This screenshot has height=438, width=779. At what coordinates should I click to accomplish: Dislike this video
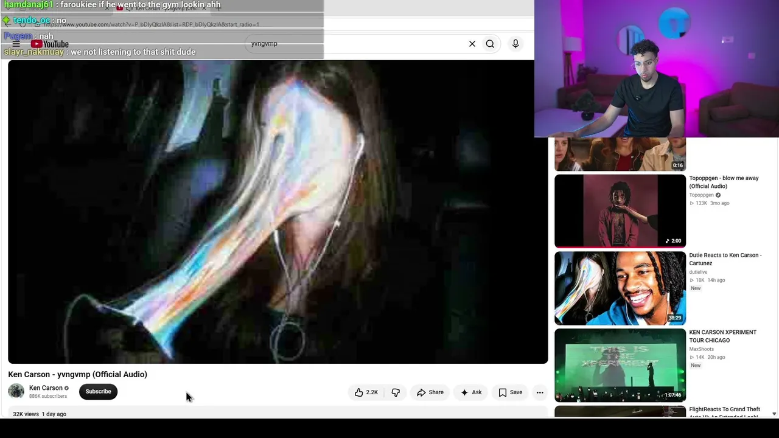(x=396, y=392)
